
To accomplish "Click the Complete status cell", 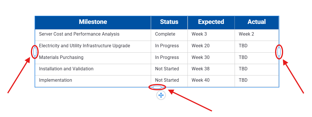I will (x=165, y=34).
